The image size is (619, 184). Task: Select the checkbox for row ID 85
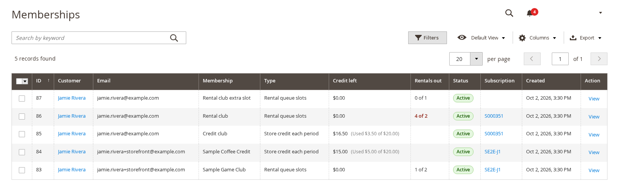point(22,134)
